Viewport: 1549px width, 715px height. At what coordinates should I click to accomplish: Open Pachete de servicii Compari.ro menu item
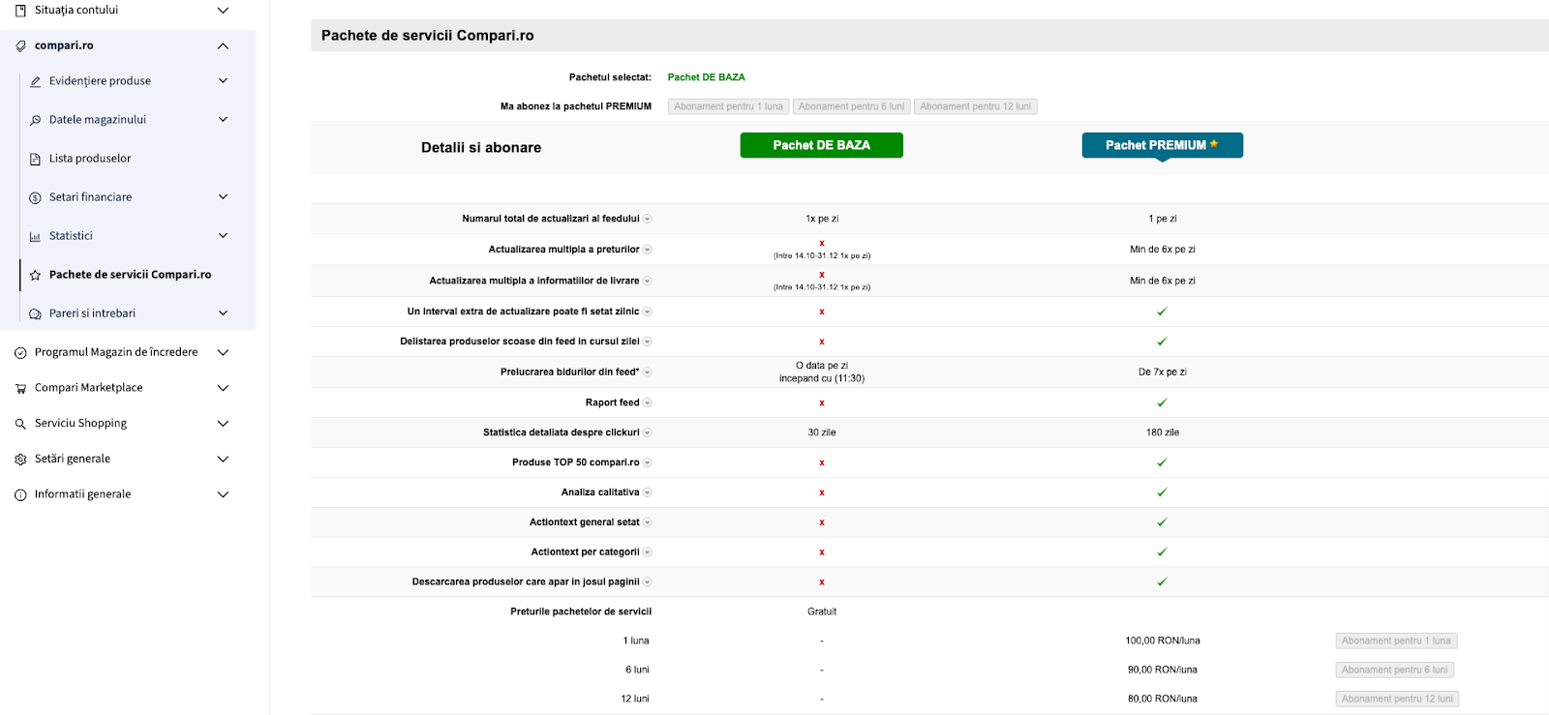pos(130,275)
